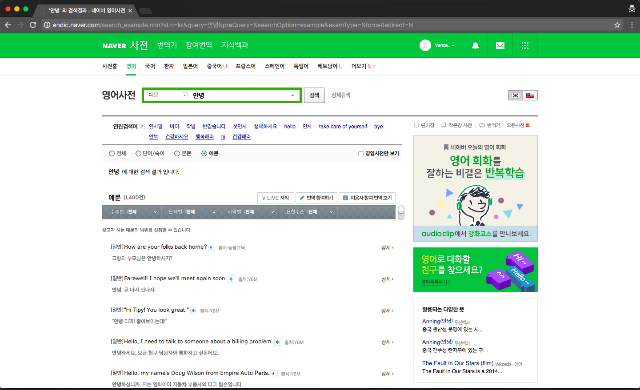Select the 단어/숙어 radio button

point(138,154)
